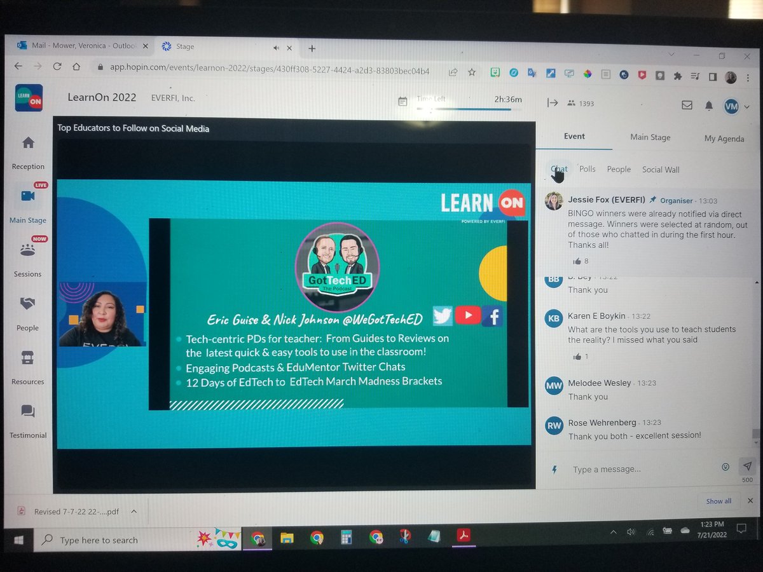Focus the Type a message field

(x=641, y=469)
